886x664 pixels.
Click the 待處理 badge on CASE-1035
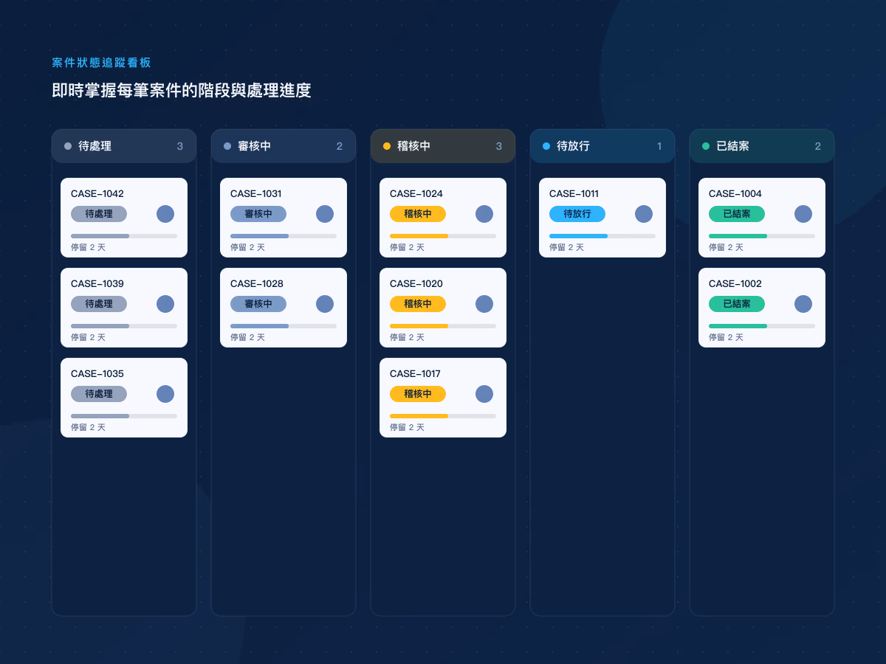click(99, 394)
